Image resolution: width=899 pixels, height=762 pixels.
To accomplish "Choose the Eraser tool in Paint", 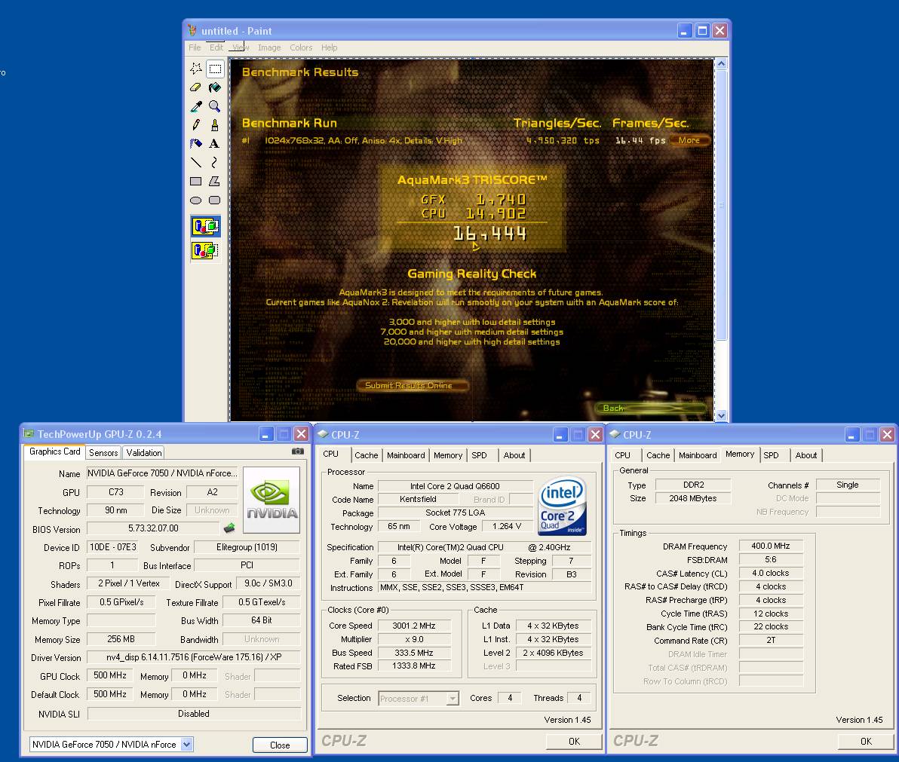I will tap(196, 87).
